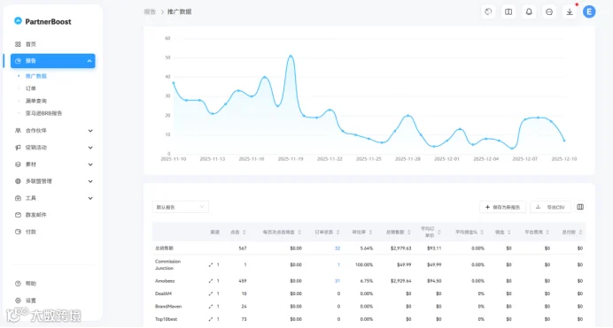Image resolution: width=613 pixels, height=328 pixels.
Task: Click the notification bell icon
Action: [529, 11]
